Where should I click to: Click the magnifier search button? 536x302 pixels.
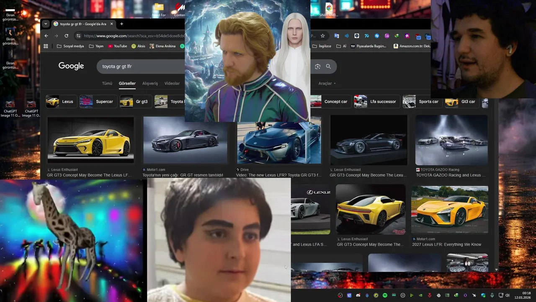pos(328,66)
